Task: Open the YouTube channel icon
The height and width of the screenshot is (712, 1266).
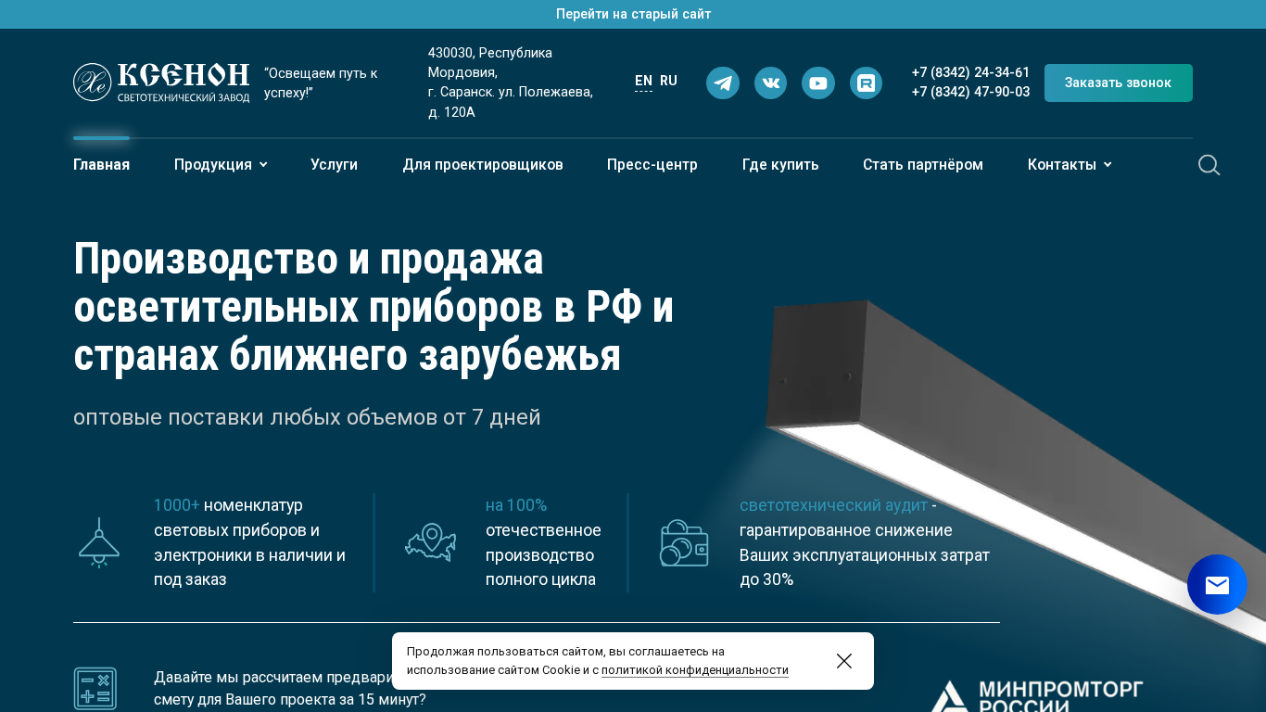Action: pyautogui.click(x=818, y=83)
